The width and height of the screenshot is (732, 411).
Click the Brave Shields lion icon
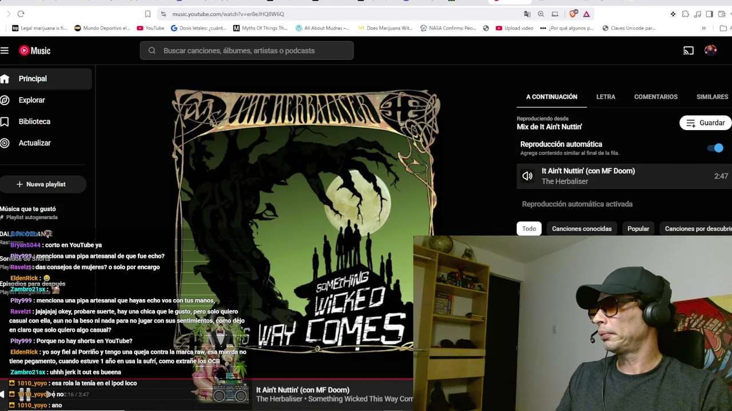573,14
